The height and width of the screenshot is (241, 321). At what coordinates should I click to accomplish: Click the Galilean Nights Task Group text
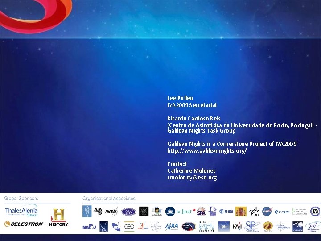coord(202,131)
